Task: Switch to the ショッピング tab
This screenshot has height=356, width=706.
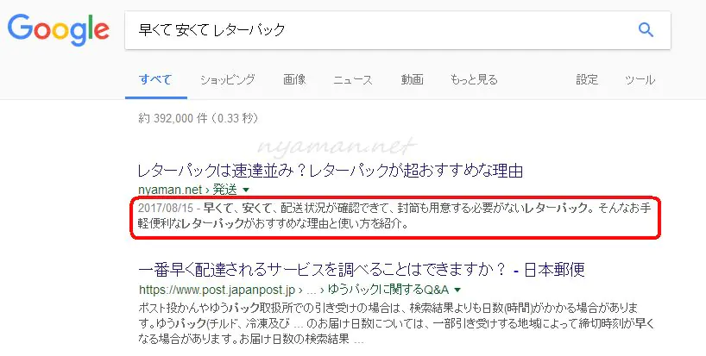Action: pyautogui.click(x=227, y=80)
